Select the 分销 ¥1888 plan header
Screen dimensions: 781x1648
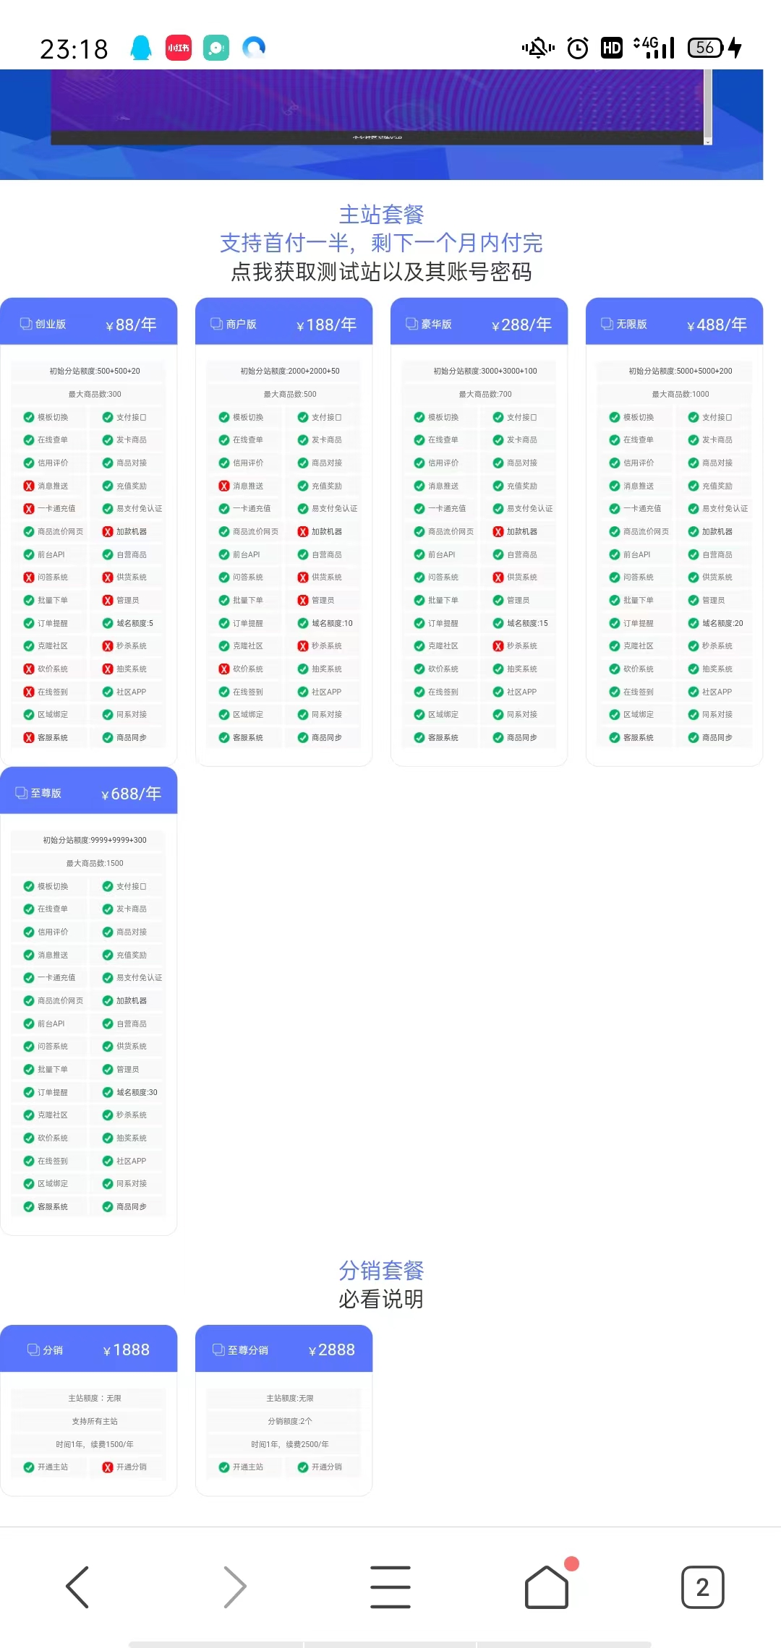click(x=88, y=1349)
